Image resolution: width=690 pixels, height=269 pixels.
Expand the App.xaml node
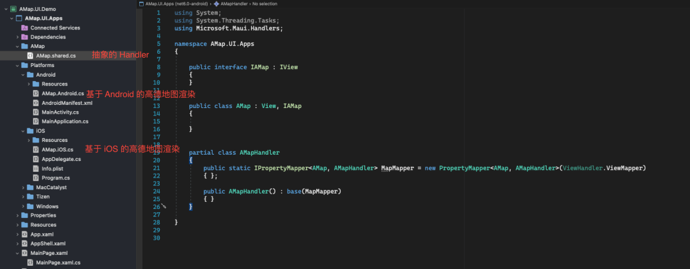pyautogui.click(x=18, y=234)
